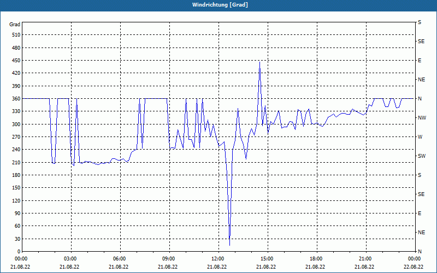Select the S compass label level with 180
The image size is (437, 273).
tap(420, 175)
